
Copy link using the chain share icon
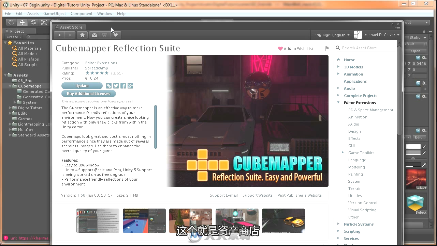[x=108, y=86]
